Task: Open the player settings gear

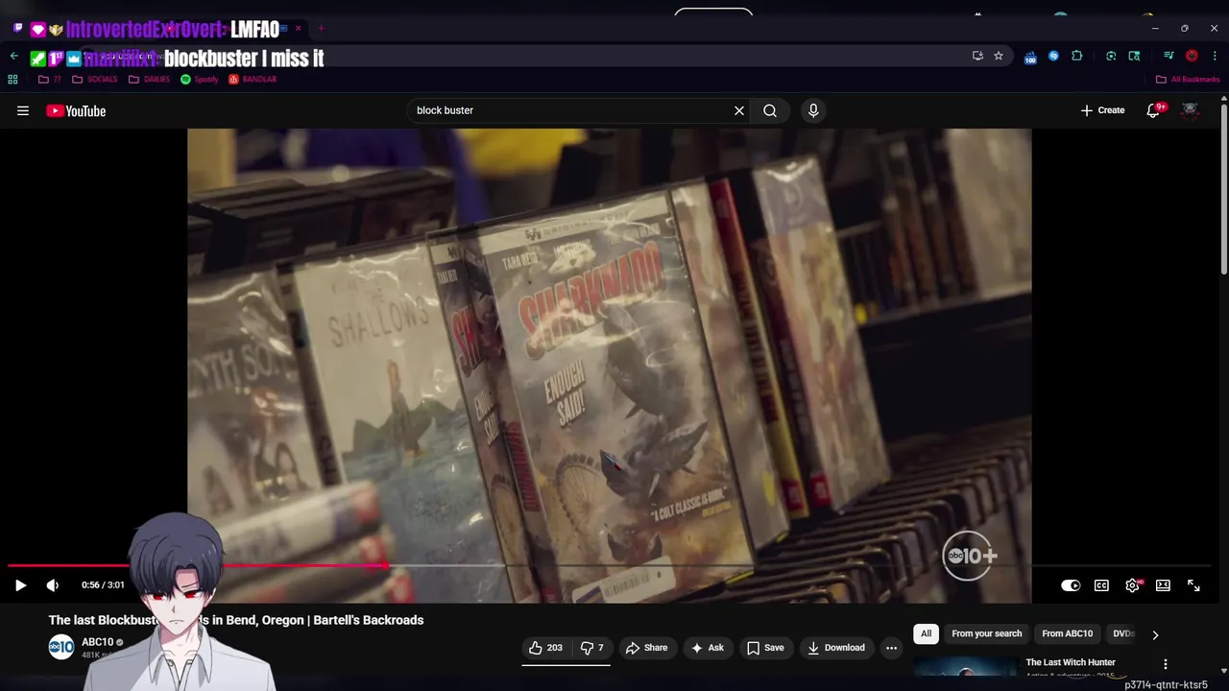Action: click(1133, 585)
